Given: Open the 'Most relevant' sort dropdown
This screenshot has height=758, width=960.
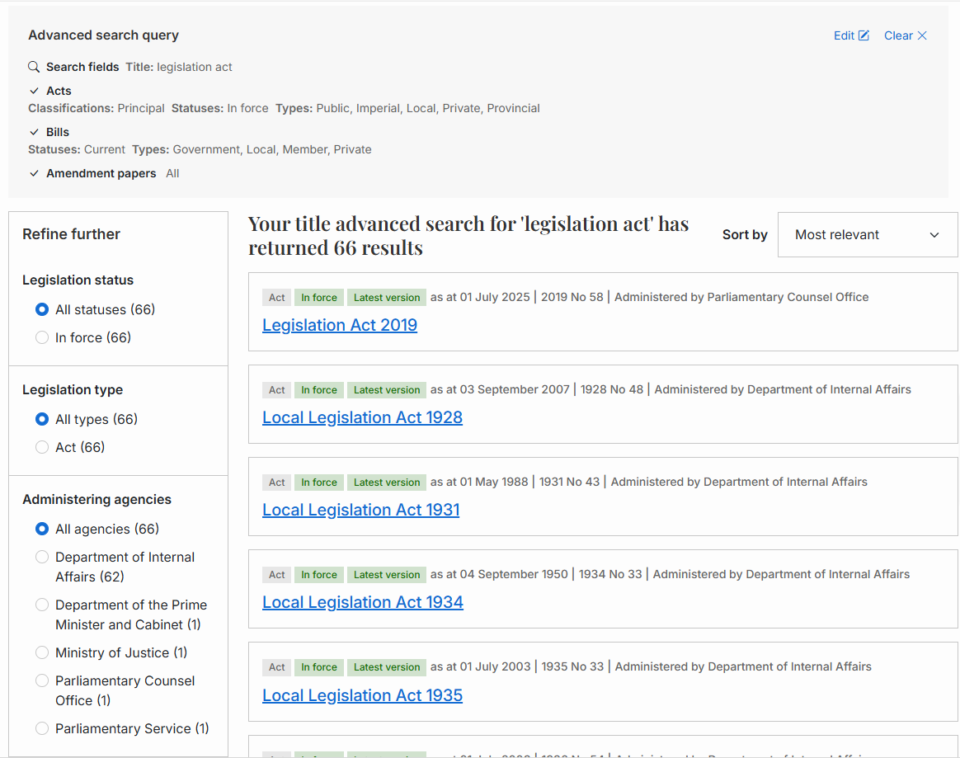Looking at the screenshot, I should coord(867,234).
